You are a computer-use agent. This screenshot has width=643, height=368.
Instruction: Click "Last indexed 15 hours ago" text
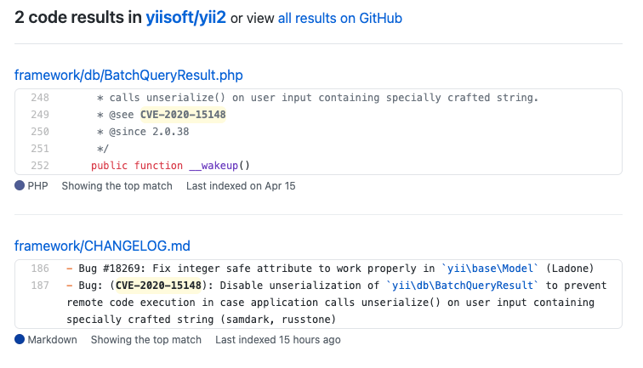tap(277, 339)
